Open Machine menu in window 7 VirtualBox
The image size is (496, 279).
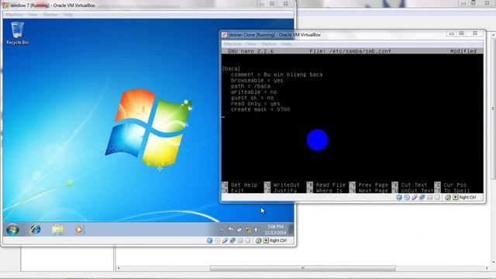pyautogui.click(x=14, y=15)
